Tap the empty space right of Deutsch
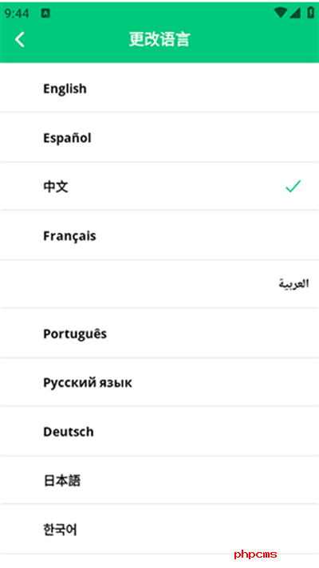Viewport: 319px width, 568px height. tap(207, 431)
